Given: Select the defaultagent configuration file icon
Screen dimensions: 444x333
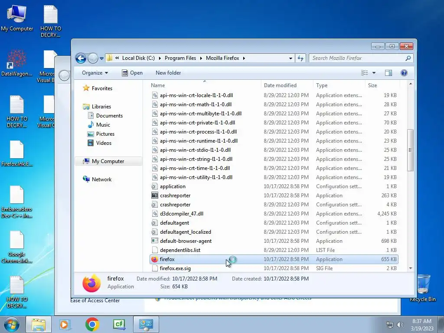Looking at the screenshot, I should pyautogui.click(x=155, y=223).
